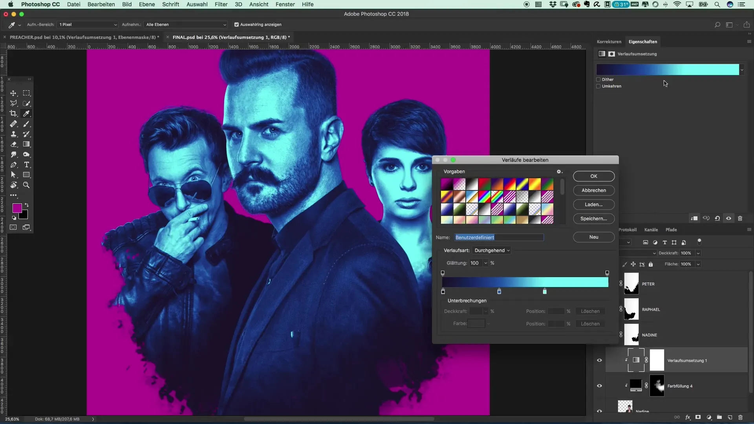Viewport: 754px width, 424px height.
Task: Select the Healing Brush tool
Action: click(x=13, y=124)
